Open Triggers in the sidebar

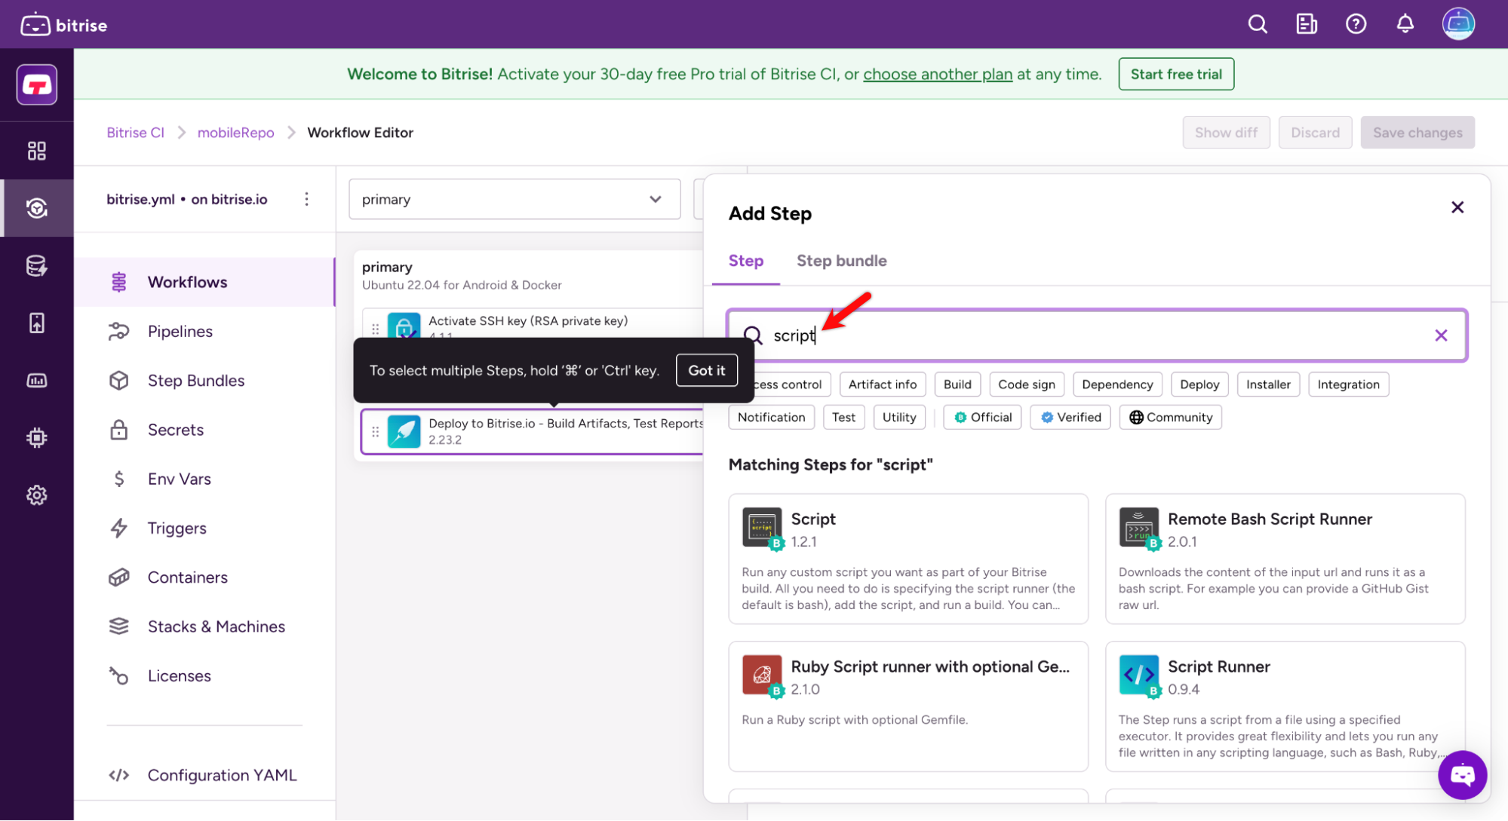pos(204,528)
